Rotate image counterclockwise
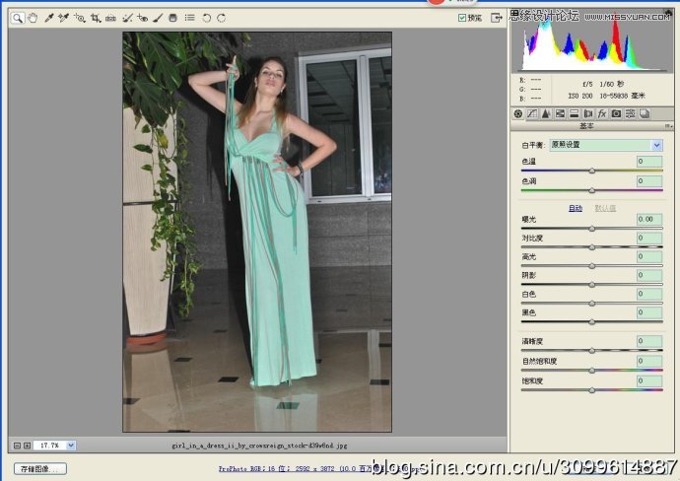The width and height of the screenshot is (680, 481). [207, 18]
